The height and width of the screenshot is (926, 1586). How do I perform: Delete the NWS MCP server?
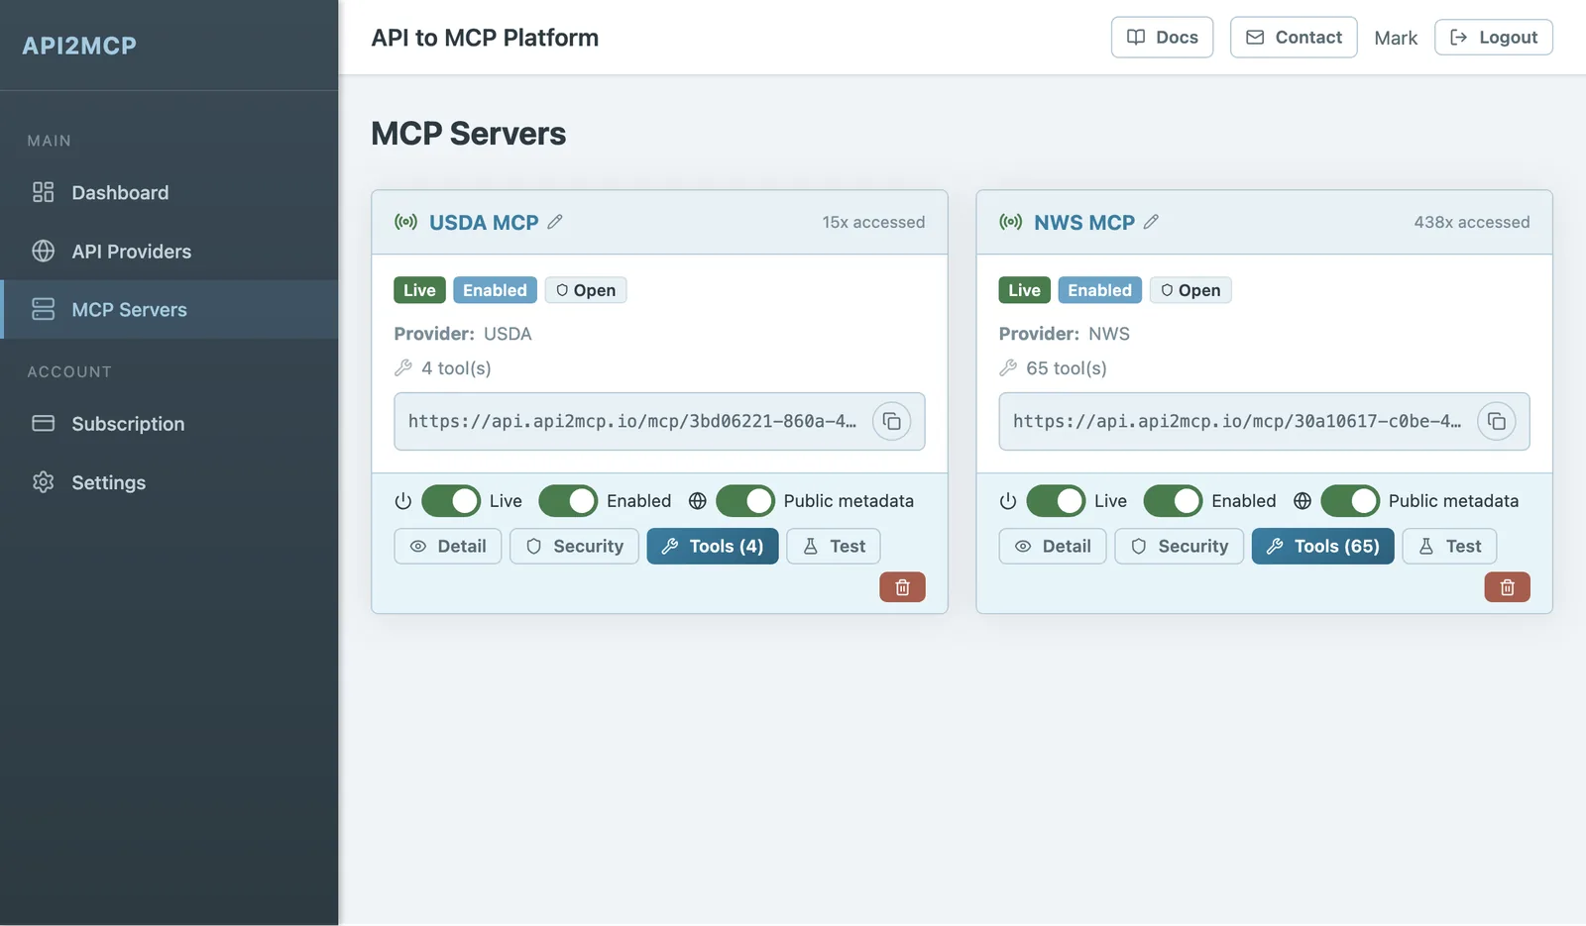(x=1507, y=587)
